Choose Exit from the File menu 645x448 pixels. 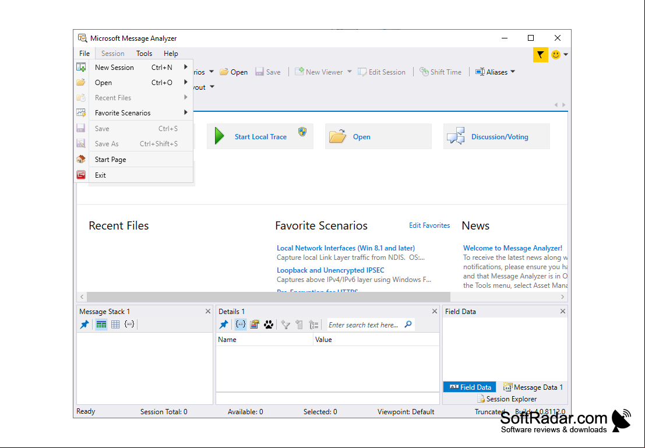[133, 175]
